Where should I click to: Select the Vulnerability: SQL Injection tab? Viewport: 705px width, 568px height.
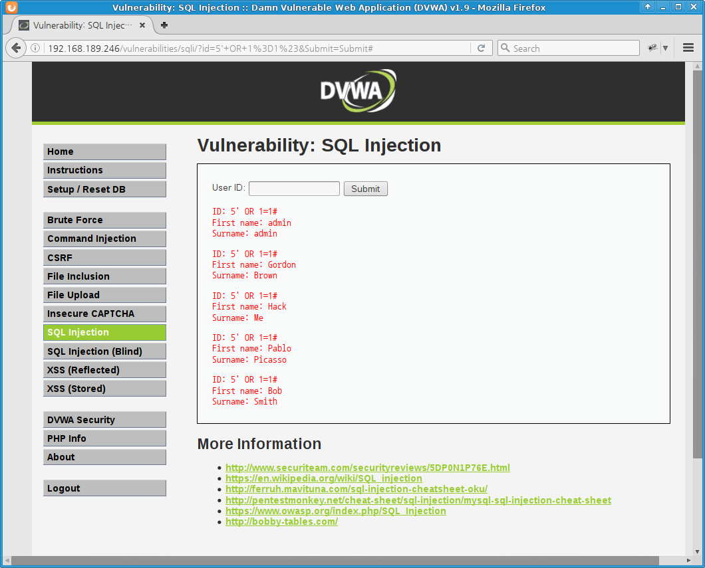82,25
